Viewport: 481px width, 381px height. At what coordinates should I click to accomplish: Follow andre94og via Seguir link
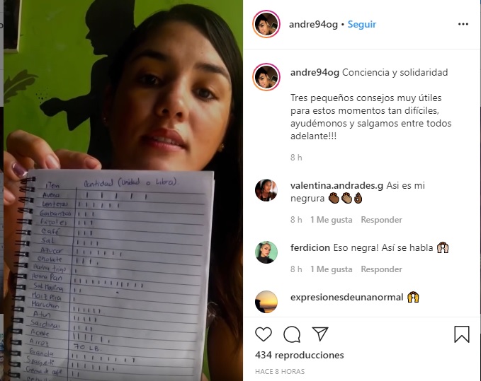362,24
